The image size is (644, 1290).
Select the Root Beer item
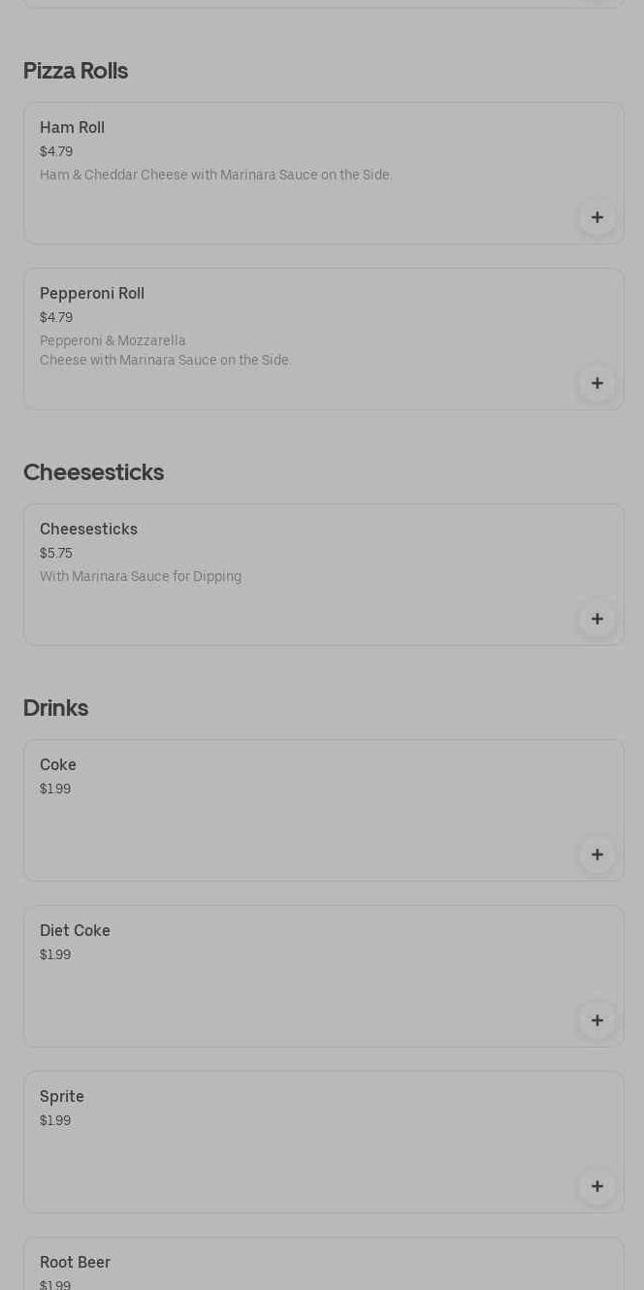75,1263
